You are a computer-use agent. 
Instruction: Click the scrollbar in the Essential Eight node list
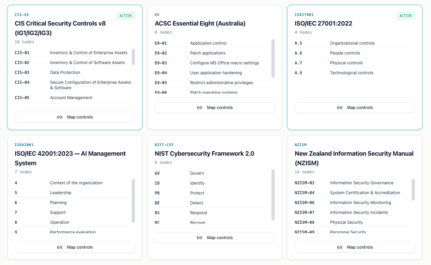[x=273, y=58]
